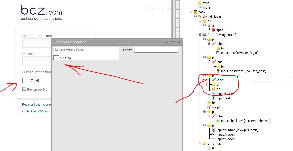Select the h1 node icon
This screenshot has width=293, height=151.
(204, 21)
